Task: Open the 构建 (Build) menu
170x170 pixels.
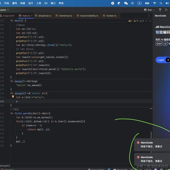Action: coord(23,3)
